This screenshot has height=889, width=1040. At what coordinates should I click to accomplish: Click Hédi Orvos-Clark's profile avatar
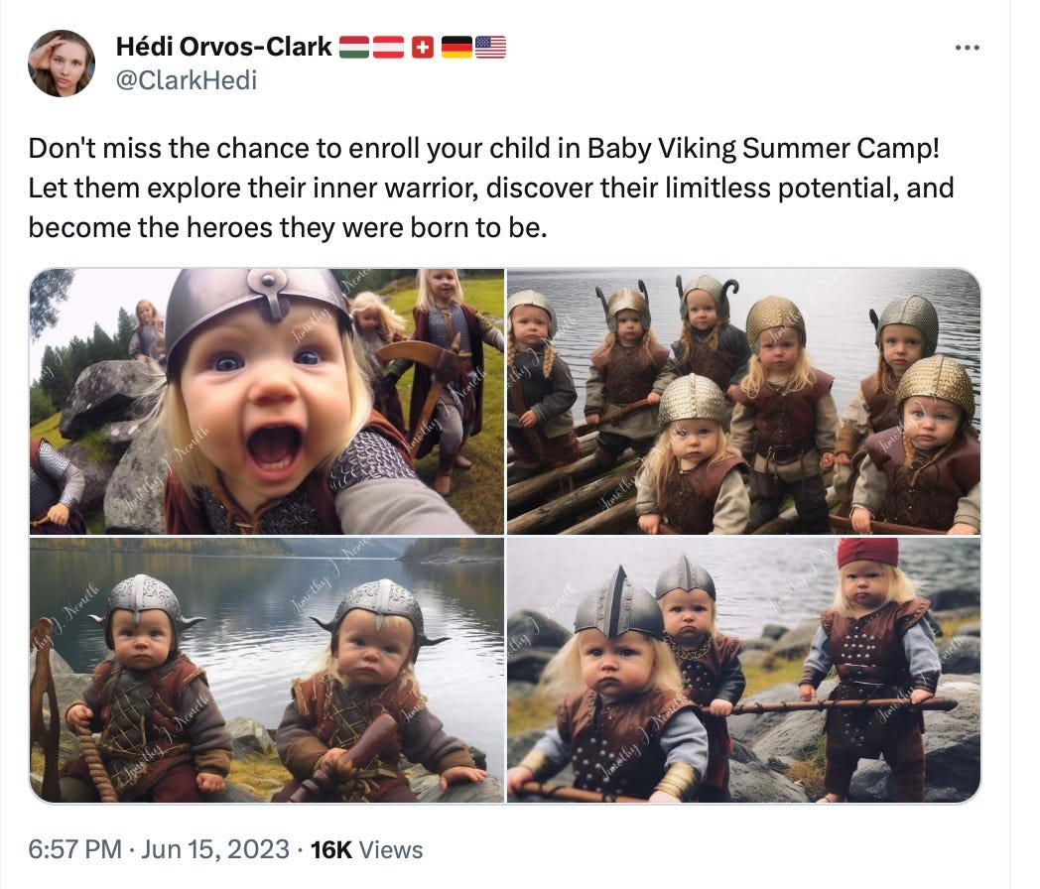point(61,63)
